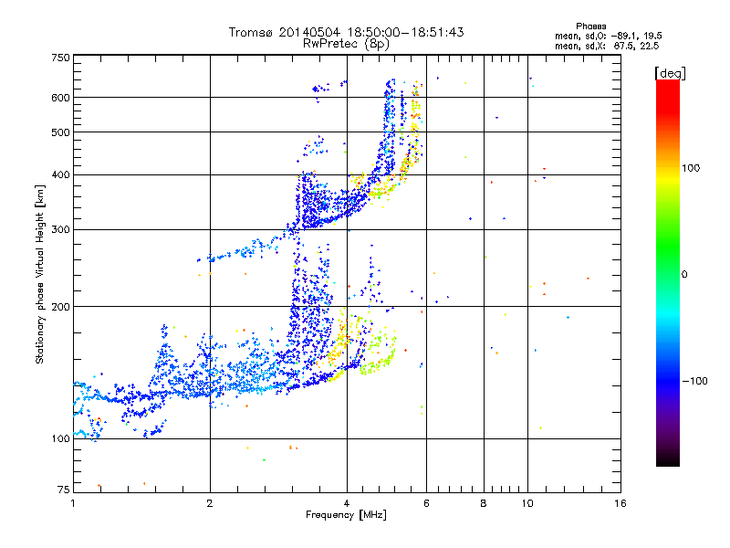Click the 'mean, sd,X: 87.5, 22.5' text

click(x=607, y=46)
